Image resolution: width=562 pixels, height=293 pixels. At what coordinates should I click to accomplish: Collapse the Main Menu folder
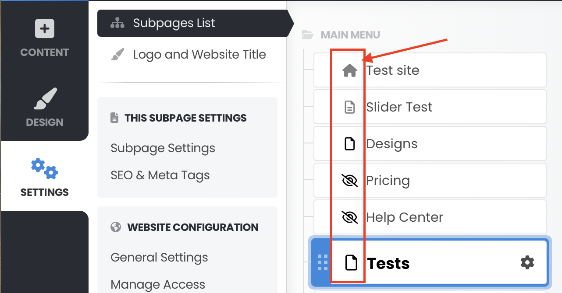[308, 35]
